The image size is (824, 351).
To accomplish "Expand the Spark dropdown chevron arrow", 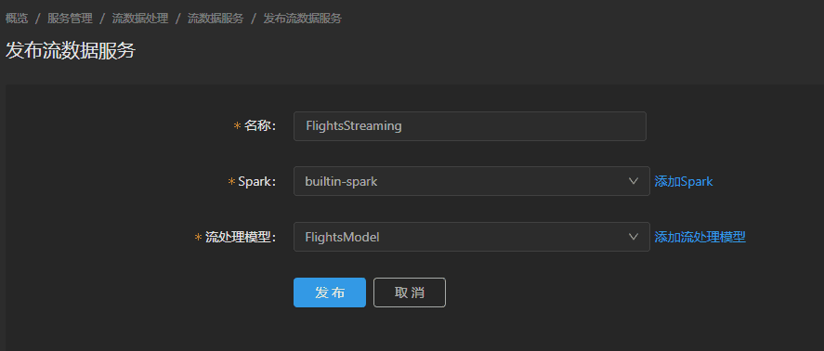I will (634, 181).
